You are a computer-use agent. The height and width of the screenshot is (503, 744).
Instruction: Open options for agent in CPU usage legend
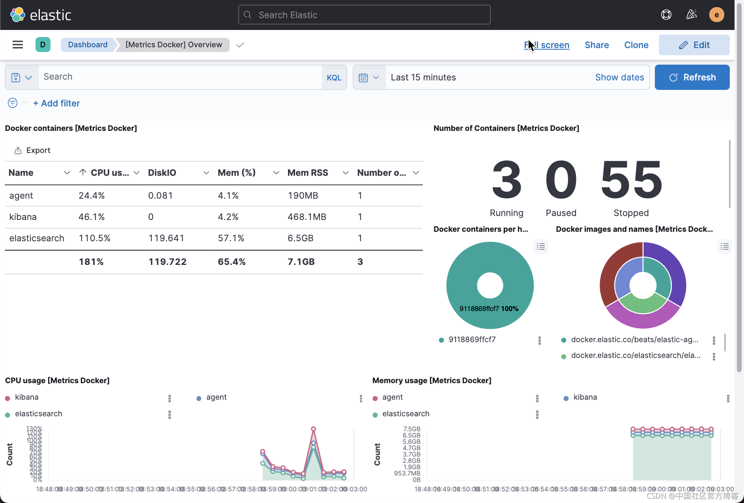pos(361,398)
